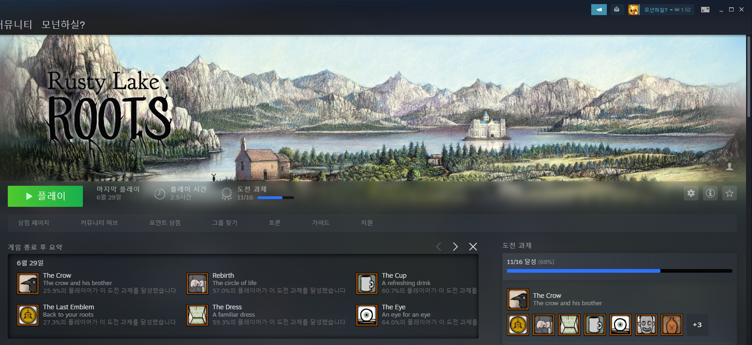Viewport: 752px width, 345px height.
Task: Click The Last Emblem achievement icon
Action: click(x=28, y=315)
